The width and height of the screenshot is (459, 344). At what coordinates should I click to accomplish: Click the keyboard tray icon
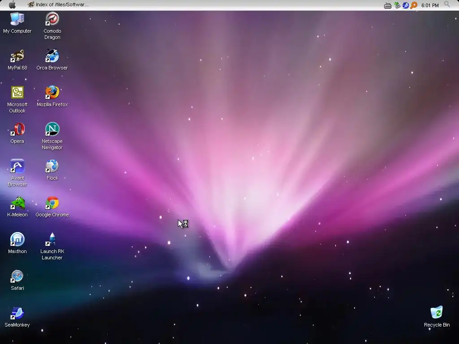click(x=388, y=5)
